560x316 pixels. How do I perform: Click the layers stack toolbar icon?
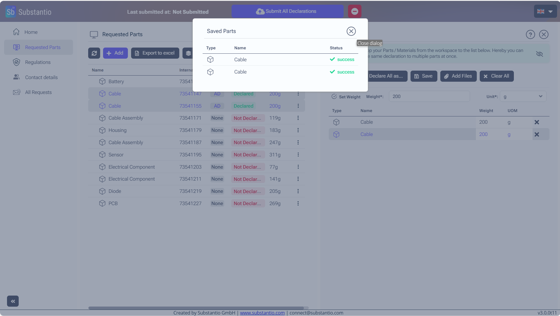coord(188,53)
